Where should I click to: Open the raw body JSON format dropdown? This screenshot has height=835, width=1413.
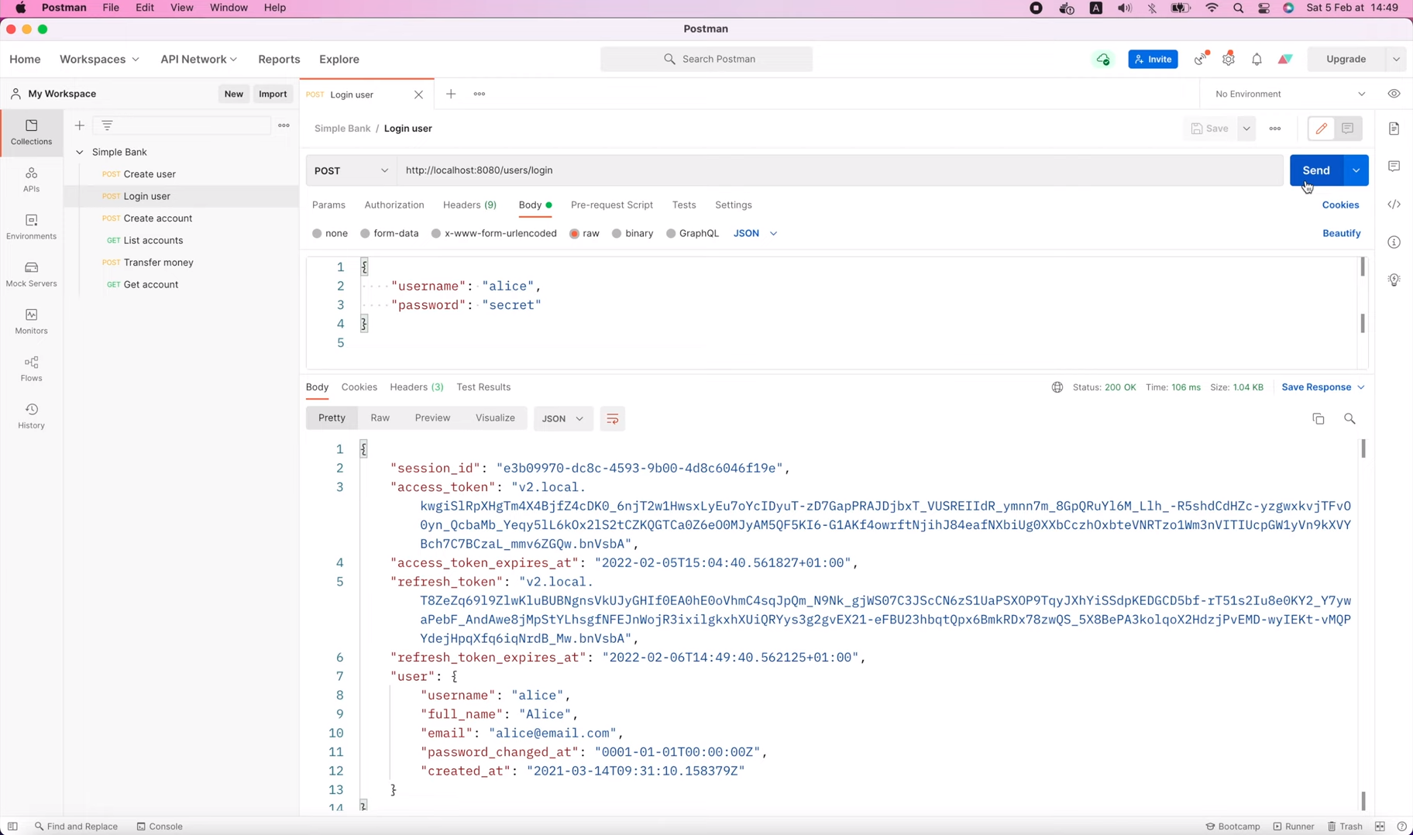pos(755,233)
